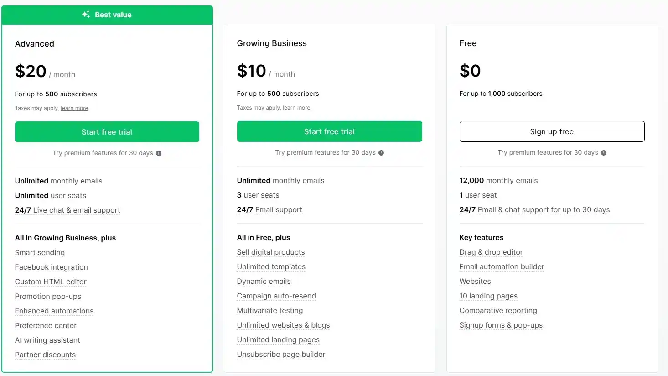
Task: Open learn more in the Growing Business column
Action: (x=296, y=107)
